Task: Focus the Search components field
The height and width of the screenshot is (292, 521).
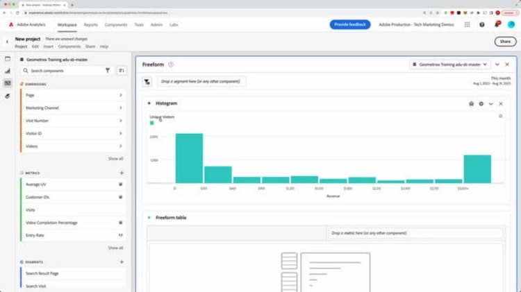Action: pyautogui.click(x=67, y=71)
